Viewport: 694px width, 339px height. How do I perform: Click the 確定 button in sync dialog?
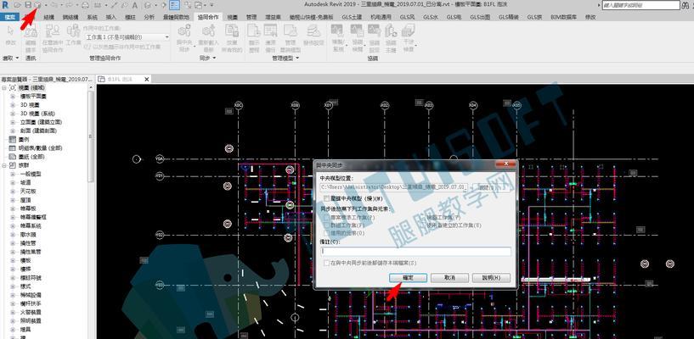tap(408, 278)
